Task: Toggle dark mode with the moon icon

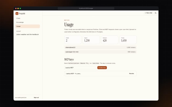Action: pos(156,13)
